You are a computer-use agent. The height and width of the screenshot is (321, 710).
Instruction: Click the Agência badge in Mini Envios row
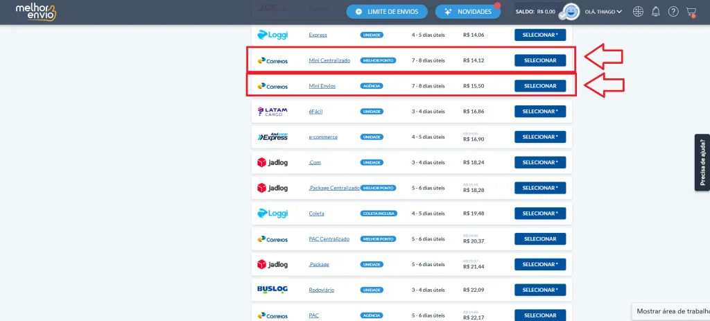click(x=372, y=86)
